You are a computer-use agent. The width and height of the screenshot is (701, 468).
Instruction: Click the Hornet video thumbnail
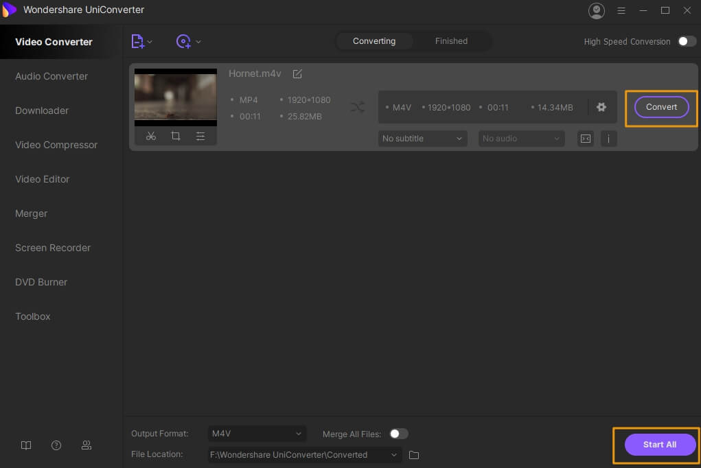176,97
